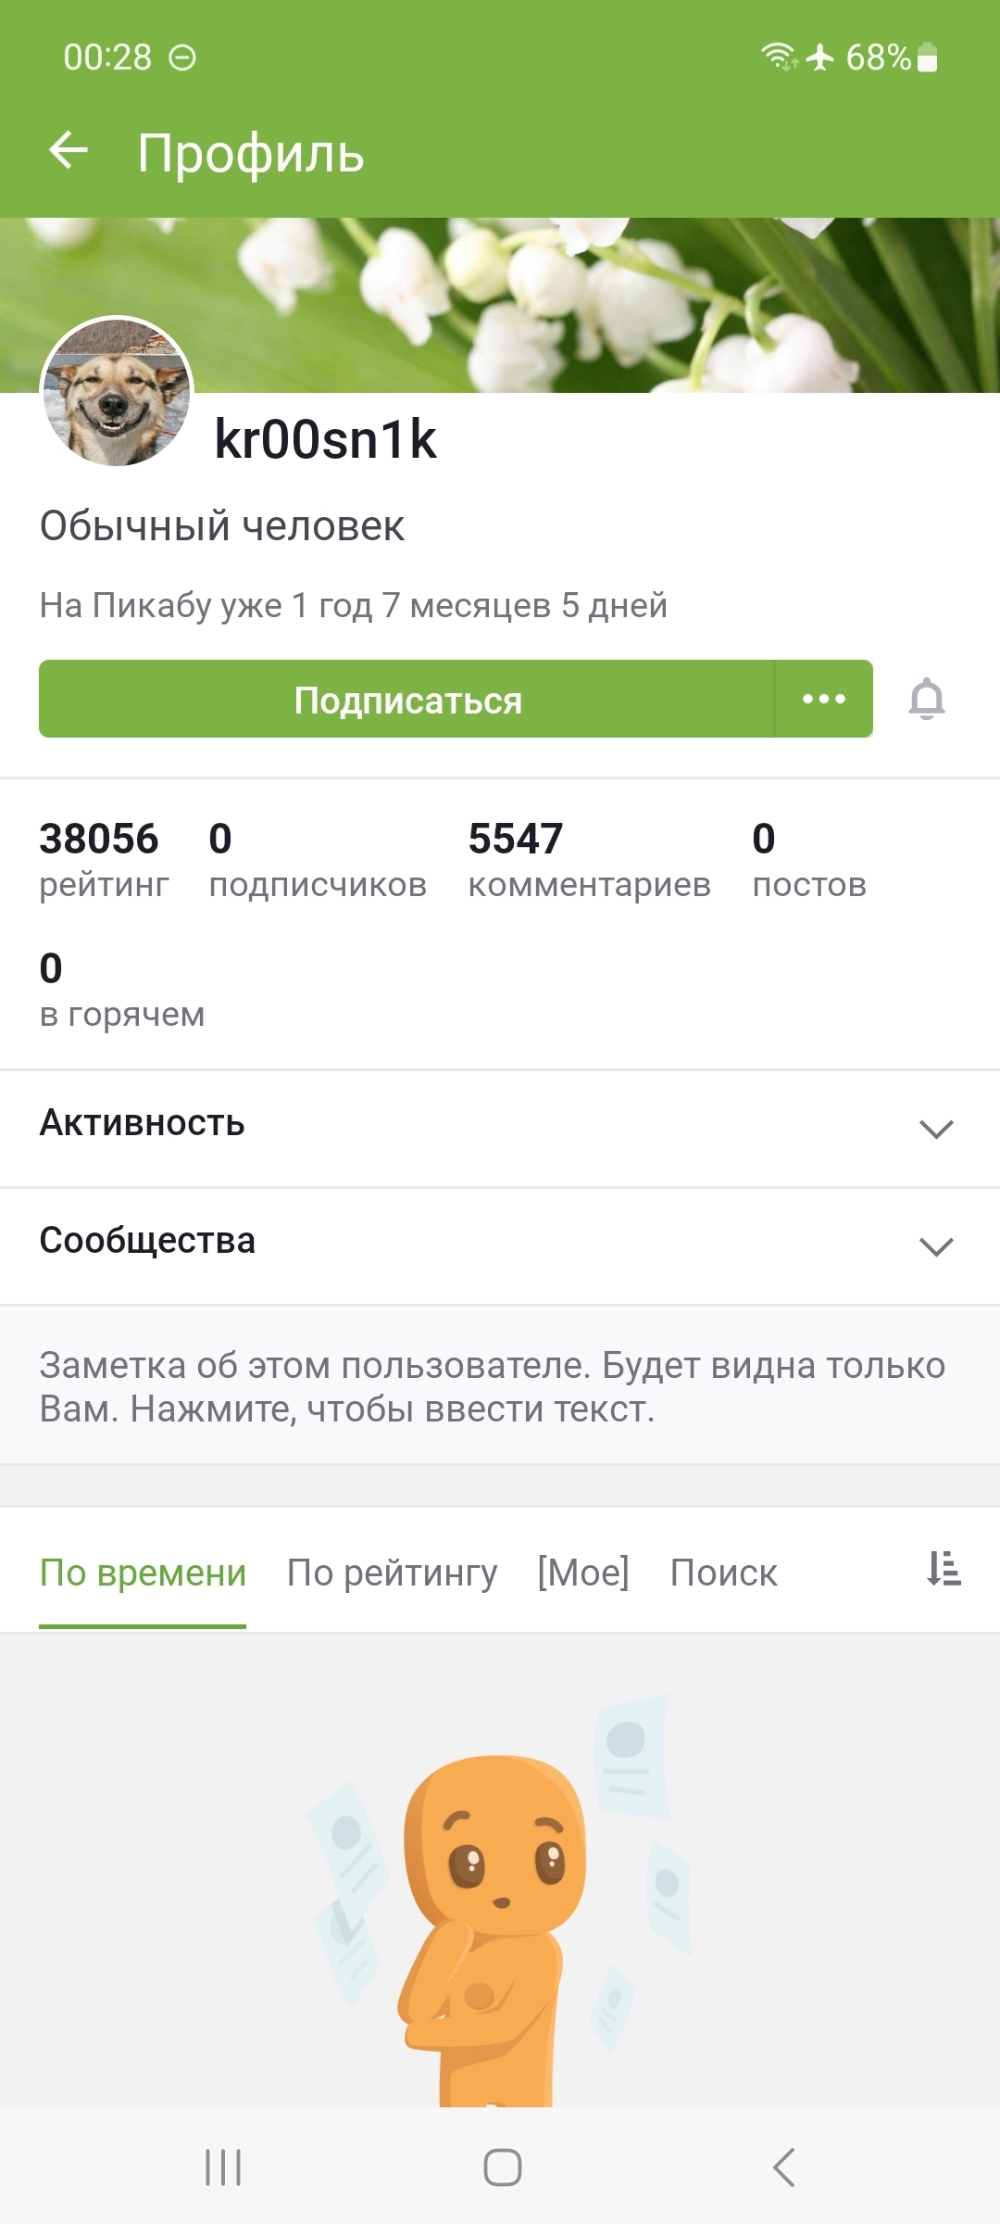Tap the user note text field
This screenshot has width=1000, height=2224.
pos(493,1386)
